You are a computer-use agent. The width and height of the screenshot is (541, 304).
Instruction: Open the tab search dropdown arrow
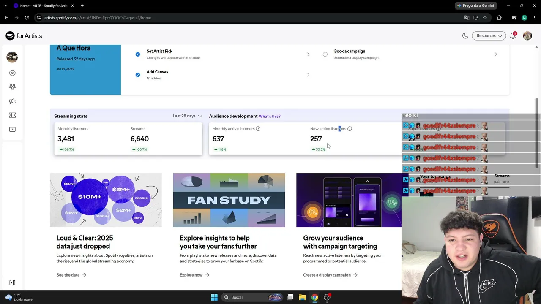click(5, 5)
